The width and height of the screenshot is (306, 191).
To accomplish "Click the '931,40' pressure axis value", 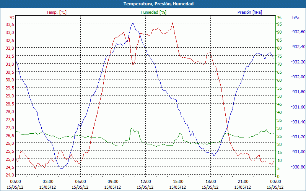I will [298, 122].
